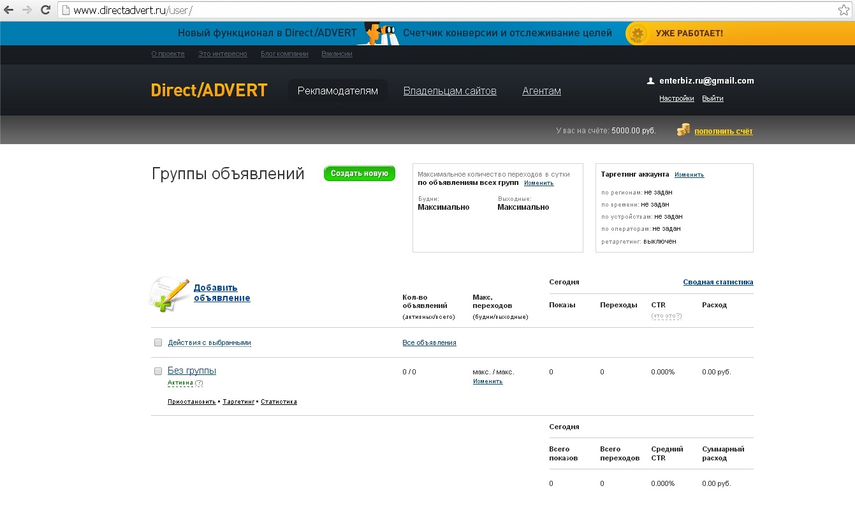855x514 pixels.
Task: Click the 'Группы объявлений' page heading
Action: pos(228,174)
